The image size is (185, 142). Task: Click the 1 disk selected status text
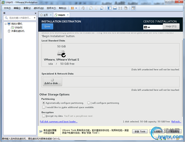click(x=146, y=121)
